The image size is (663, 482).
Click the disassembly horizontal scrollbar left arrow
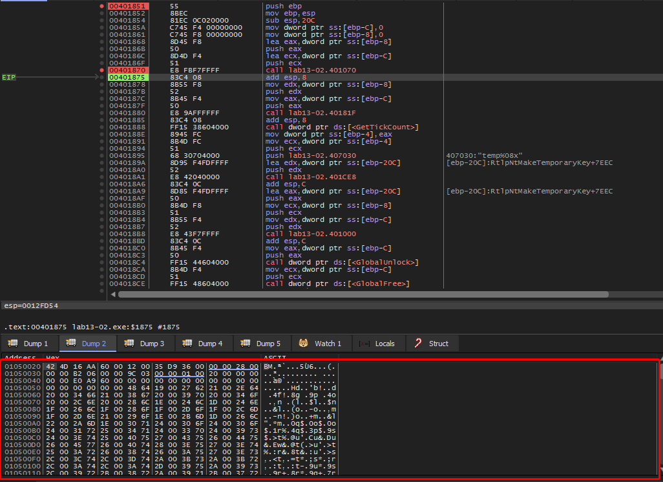point(114,294)
